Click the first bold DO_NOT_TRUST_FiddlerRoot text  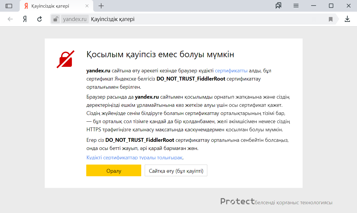[191, 79]
